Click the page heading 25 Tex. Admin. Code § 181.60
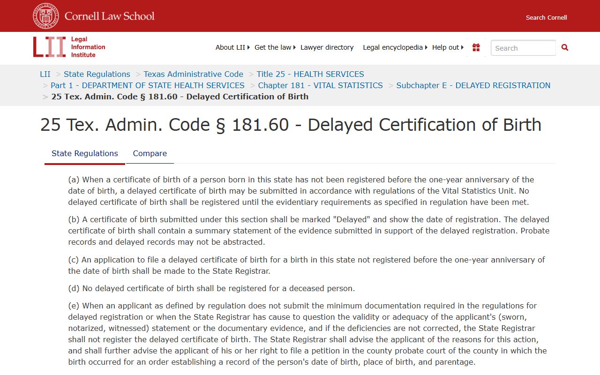The image size is (600, 375). [x=291, y=125]
